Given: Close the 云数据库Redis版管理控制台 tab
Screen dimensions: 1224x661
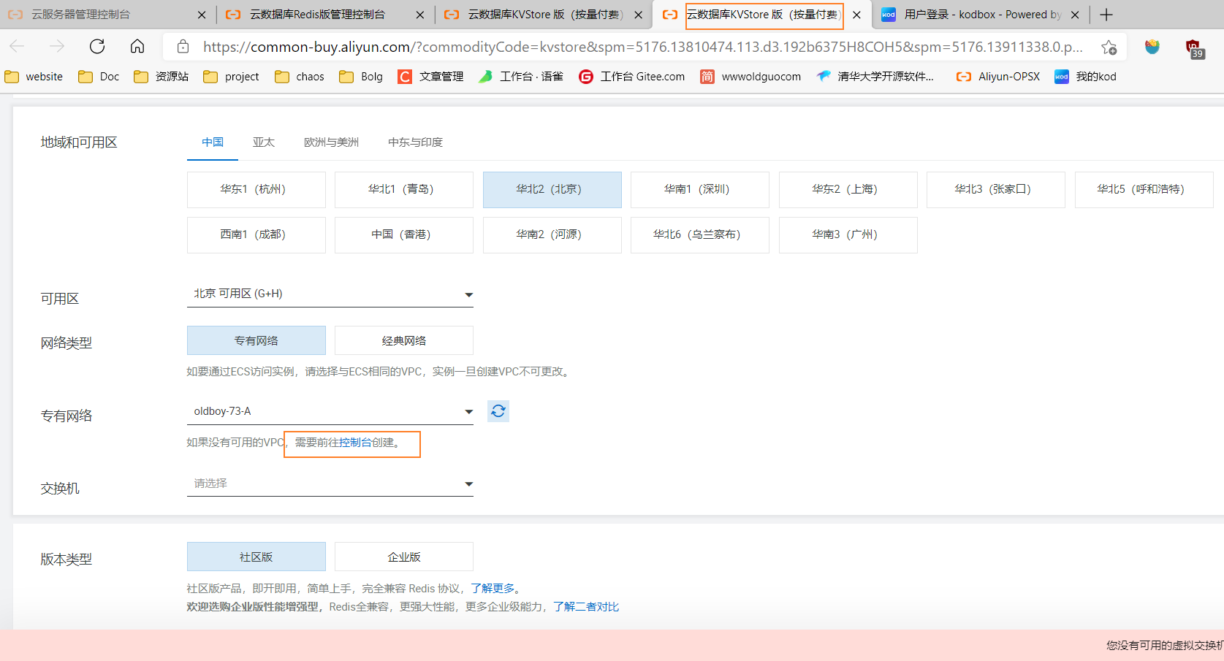Looking at the screenshot, I should pos(420,15).
